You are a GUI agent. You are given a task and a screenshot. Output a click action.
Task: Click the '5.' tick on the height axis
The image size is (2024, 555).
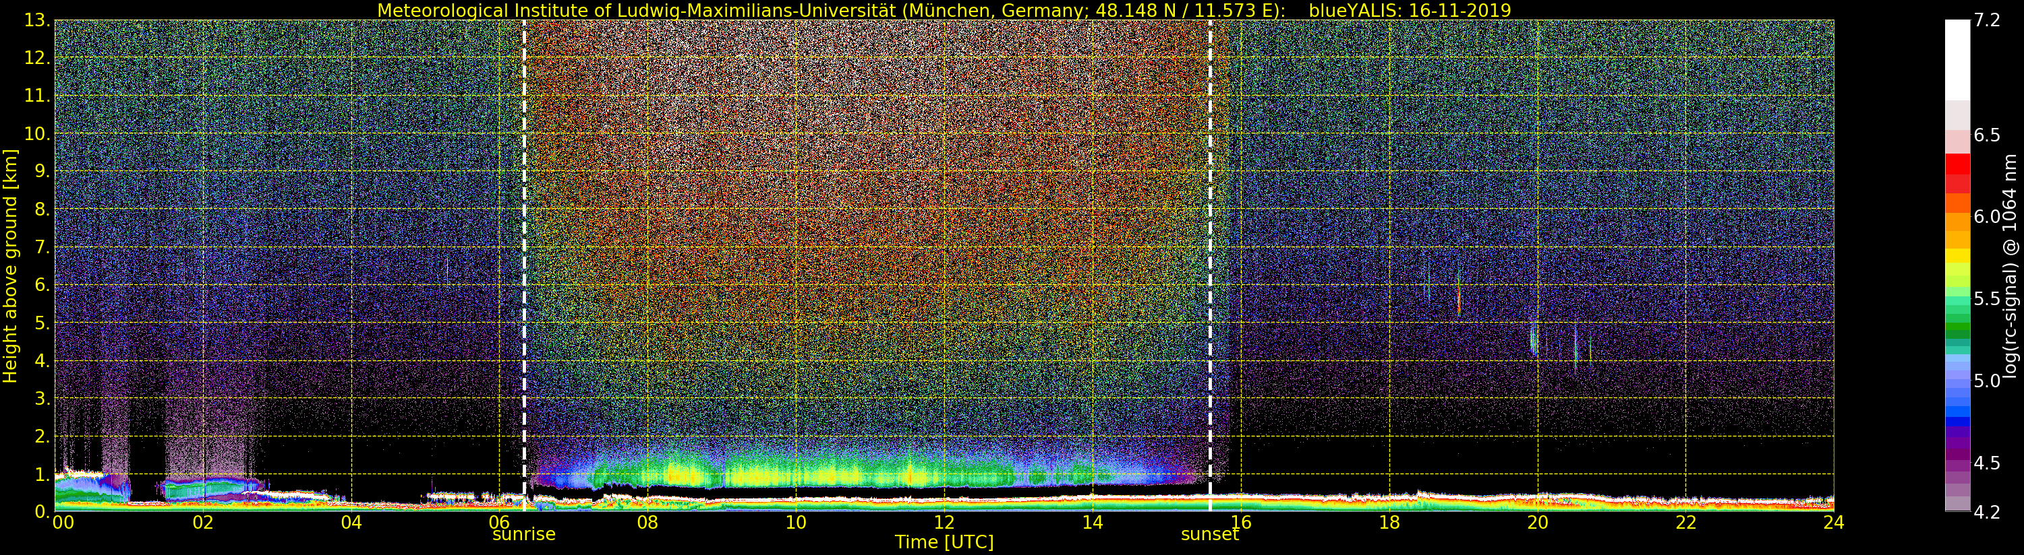pos(42,323)
